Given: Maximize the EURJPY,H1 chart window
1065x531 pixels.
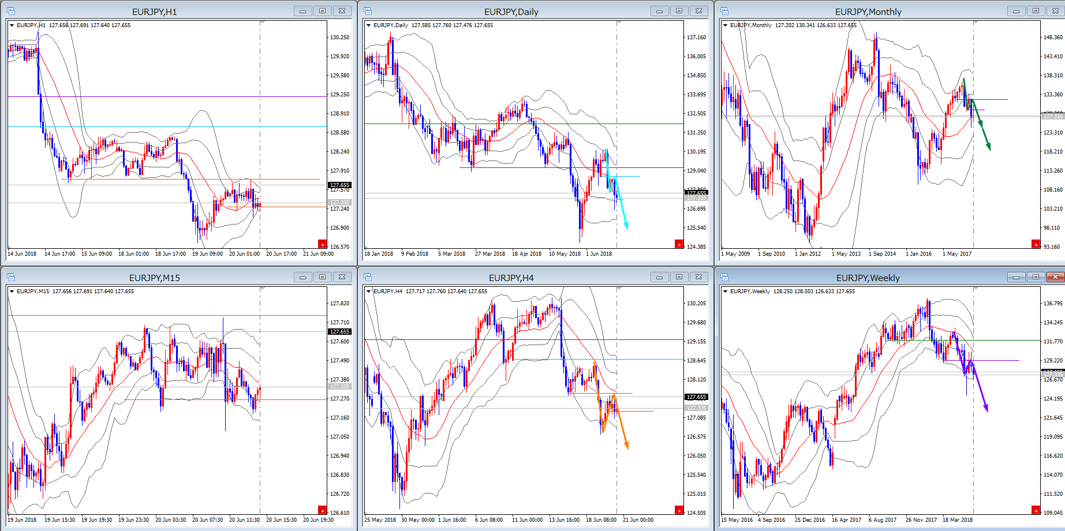Looking at the screenshot, I should coord(322,11).
